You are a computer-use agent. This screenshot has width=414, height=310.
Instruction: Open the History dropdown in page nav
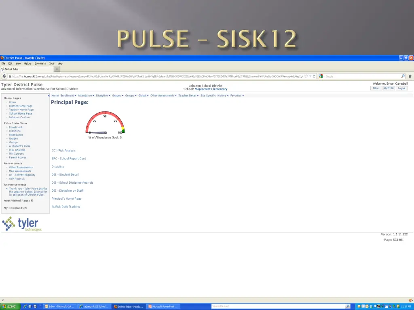point(223,95)
